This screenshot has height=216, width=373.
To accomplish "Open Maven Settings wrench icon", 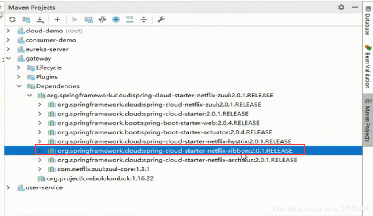I will pyautogui.click(x=161, y=19).
